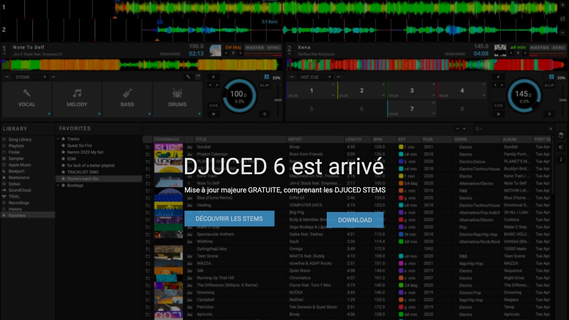
Task: Adjust the pitch fader on deck 1
Action: pyautogui.click(x=278, y=100)
